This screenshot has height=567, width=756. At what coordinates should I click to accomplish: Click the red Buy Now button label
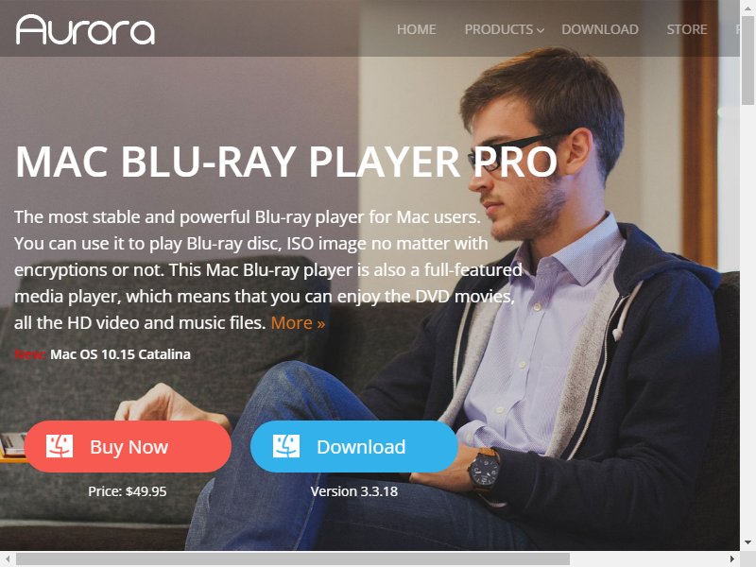point(129,447)
